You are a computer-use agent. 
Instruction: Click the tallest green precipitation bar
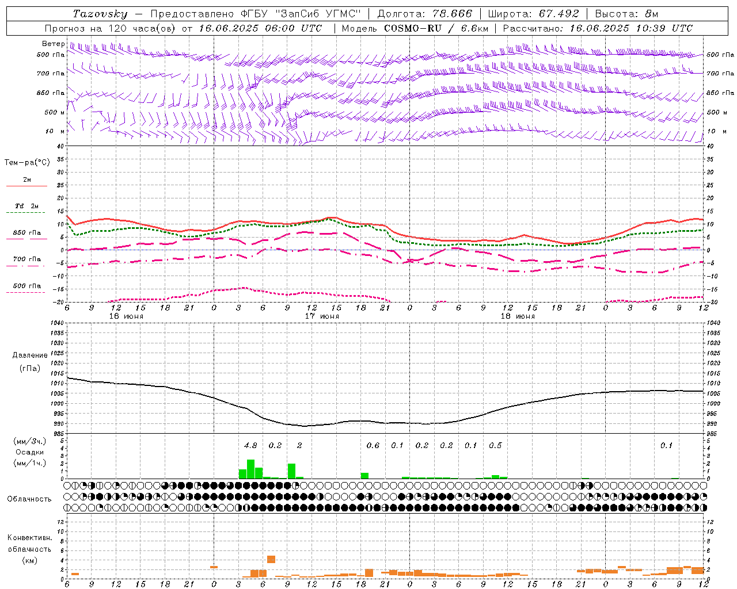(x=250, y=469)
